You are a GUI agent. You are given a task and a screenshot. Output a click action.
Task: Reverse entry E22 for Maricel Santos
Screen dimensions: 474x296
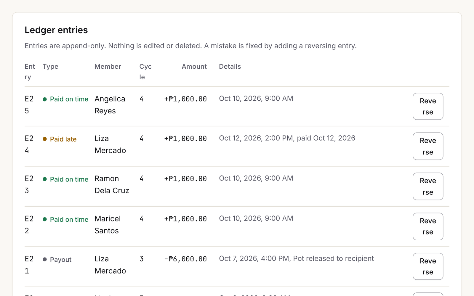428,226
